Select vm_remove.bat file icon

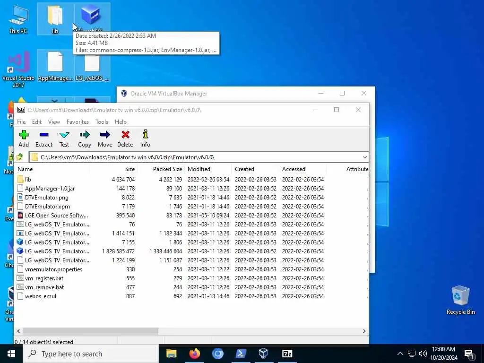pos(20,287)
